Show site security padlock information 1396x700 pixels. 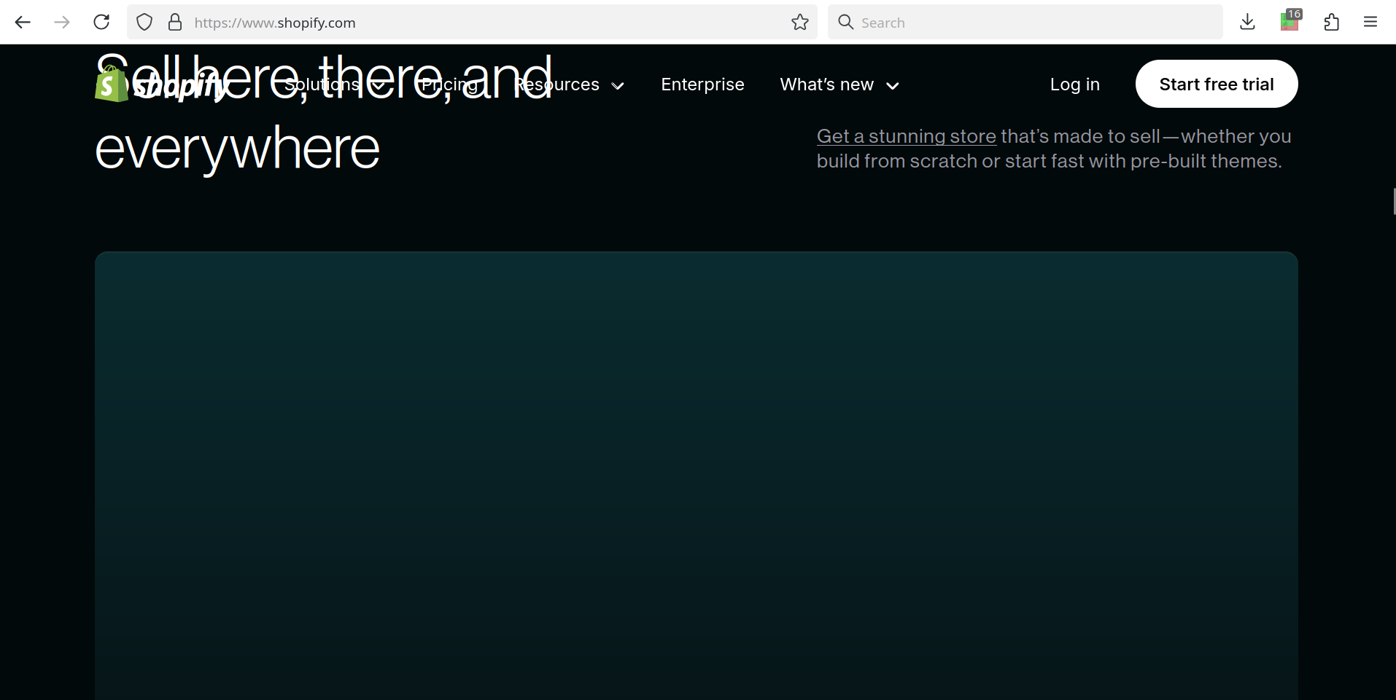(175, 23)
